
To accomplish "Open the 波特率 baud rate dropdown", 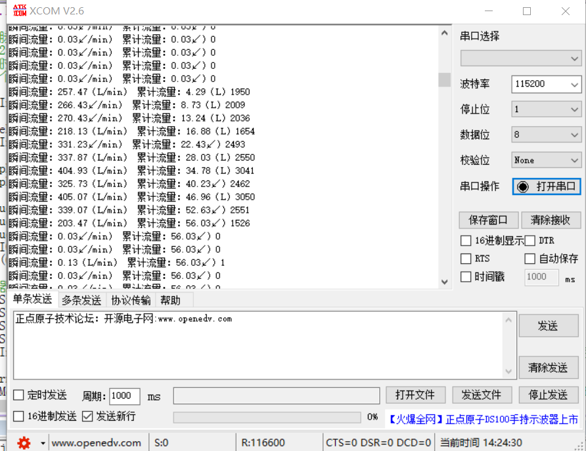I will tap(546, 84).
